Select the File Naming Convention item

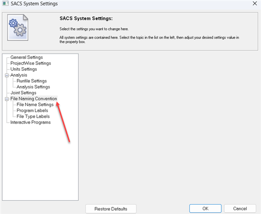click(x=34, y=99)
